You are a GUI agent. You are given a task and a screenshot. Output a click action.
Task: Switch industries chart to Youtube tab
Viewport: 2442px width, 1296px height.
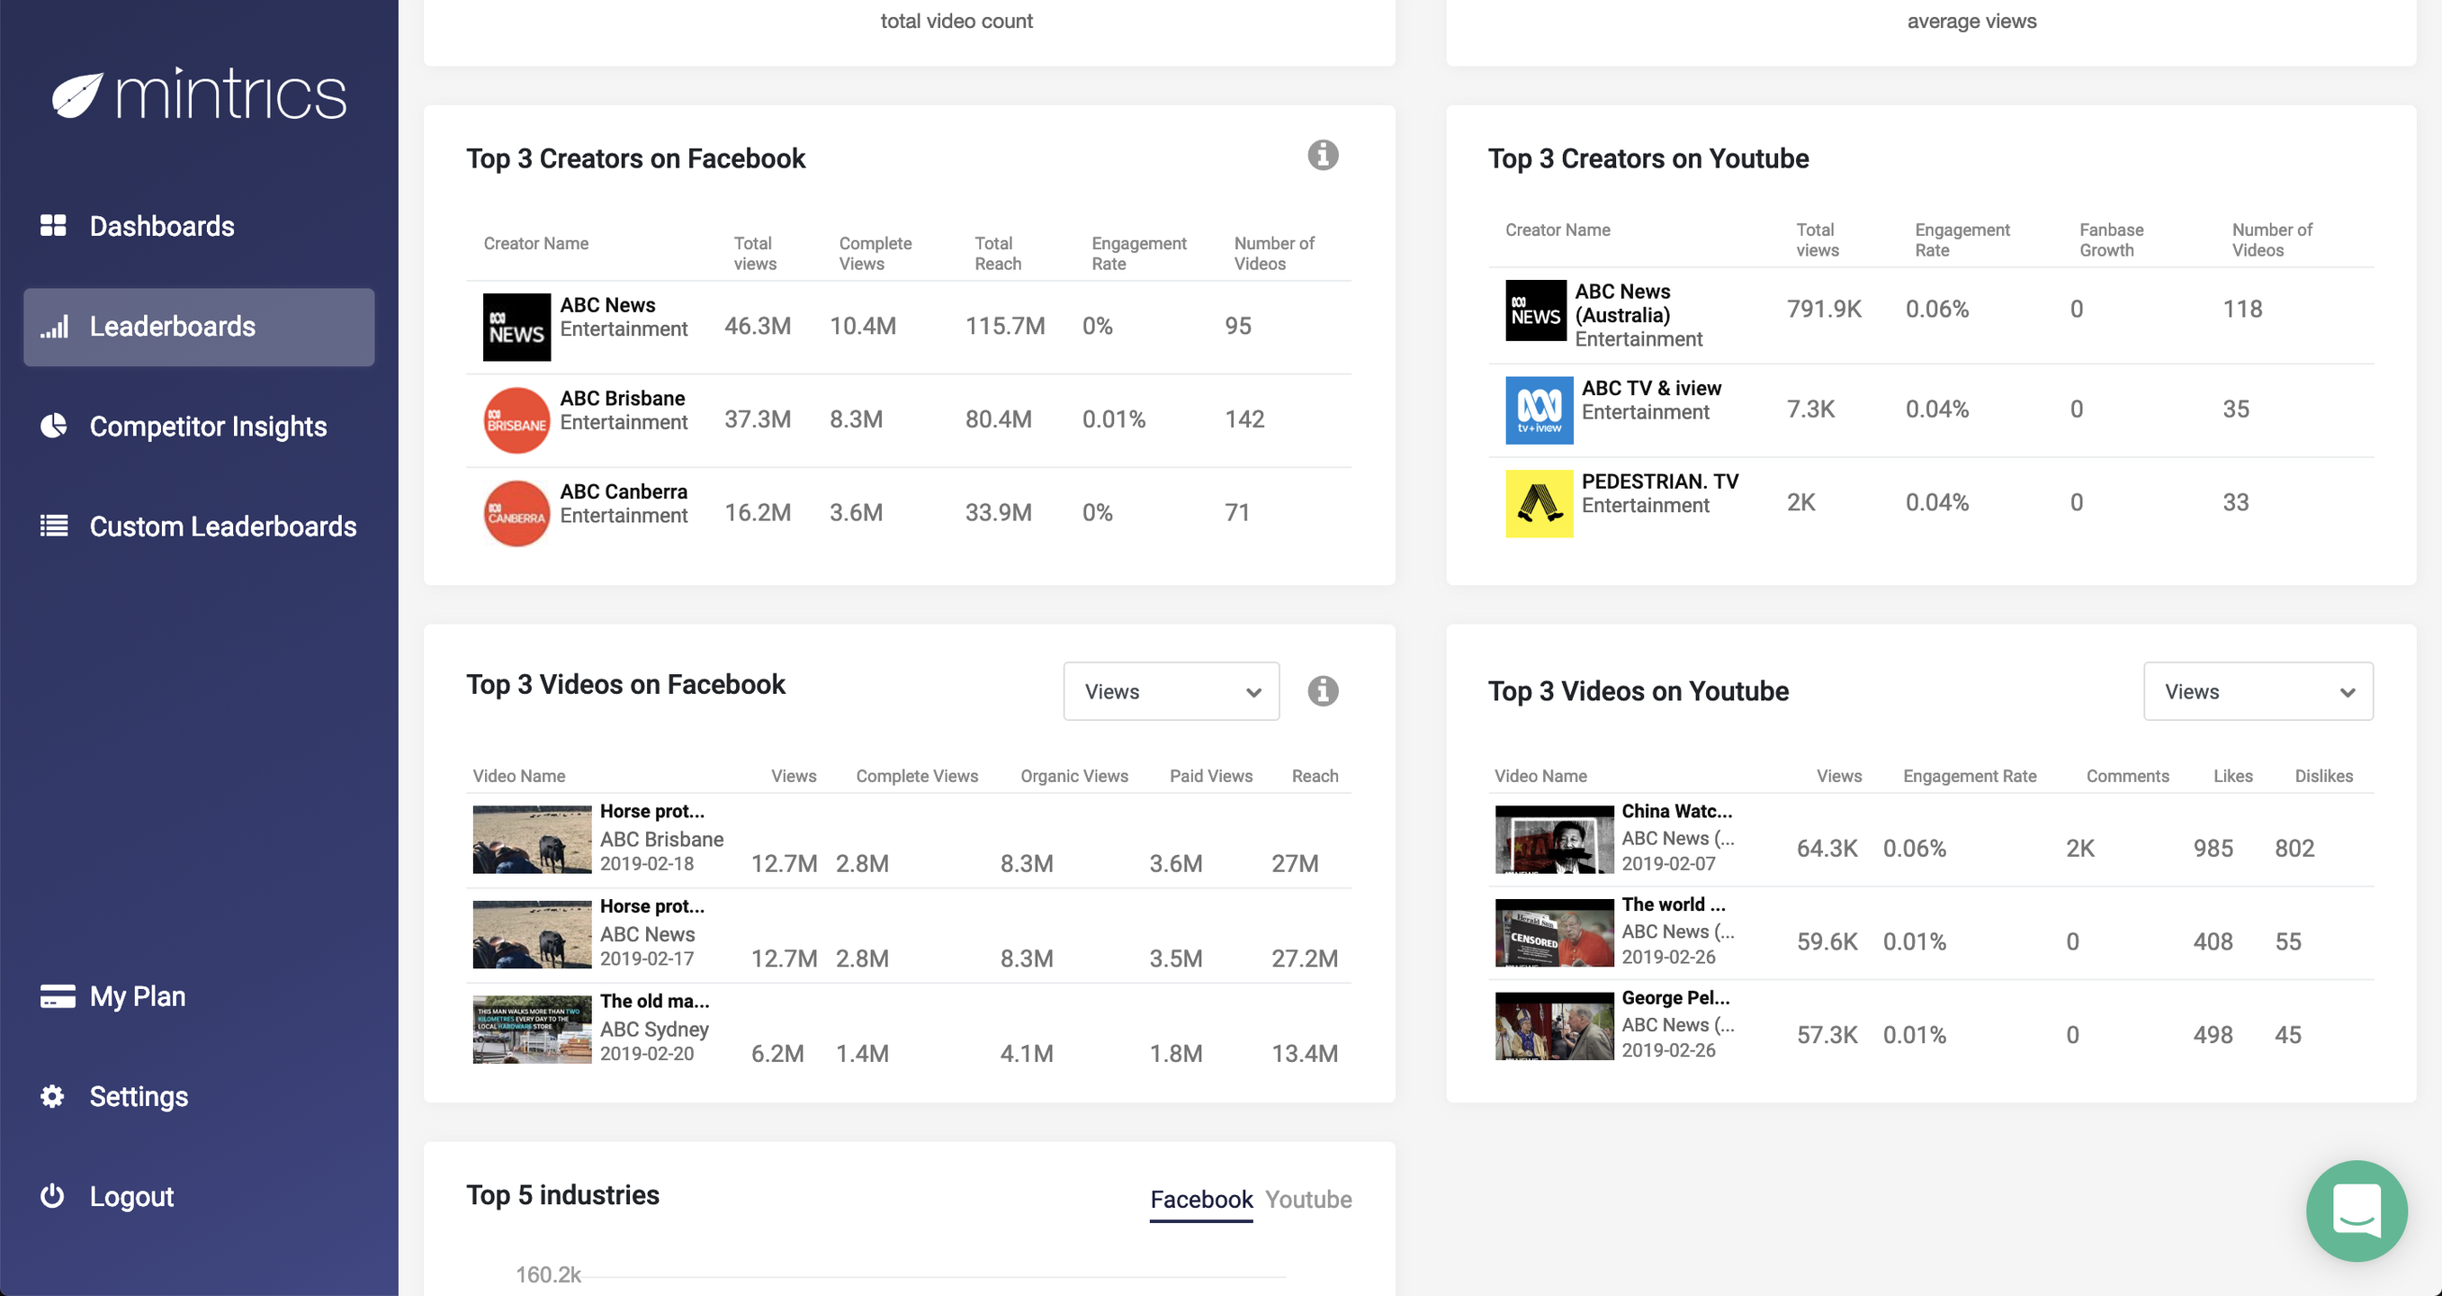(1308, 1200)
